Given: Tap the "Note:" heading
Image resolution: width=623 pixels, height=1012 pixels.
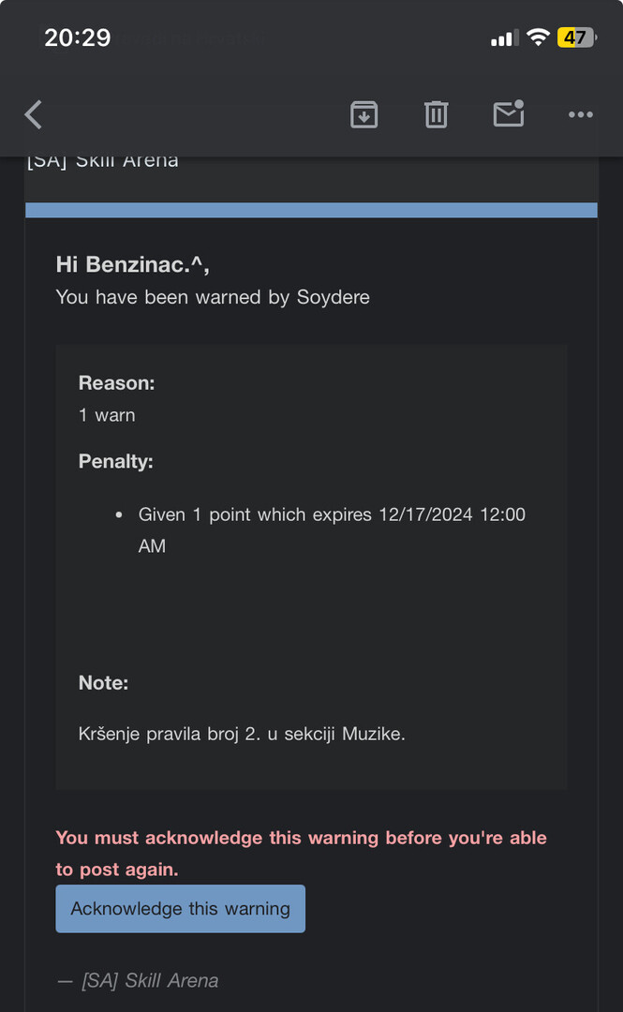Looking at the screenshot, I should 103,683.
